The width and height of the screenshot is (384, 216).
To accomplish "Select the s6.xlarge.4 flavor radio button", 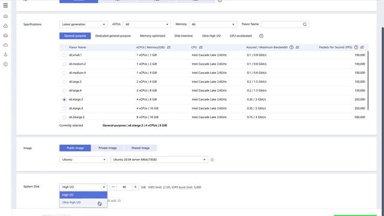I will pos(64,108).
